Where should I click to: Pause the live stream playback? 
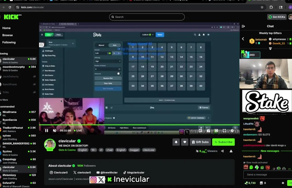point(47,131)
